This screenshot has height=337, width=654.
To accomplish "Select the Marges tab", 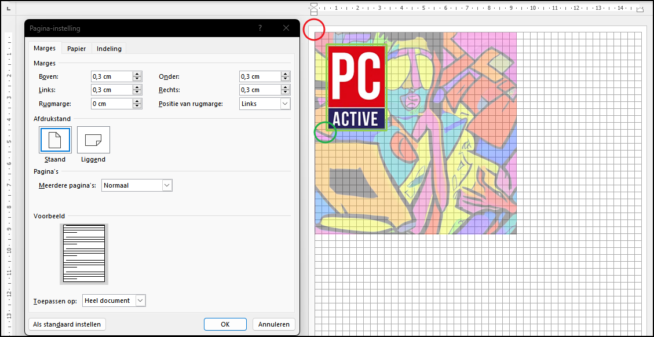I will coord(45,48).
